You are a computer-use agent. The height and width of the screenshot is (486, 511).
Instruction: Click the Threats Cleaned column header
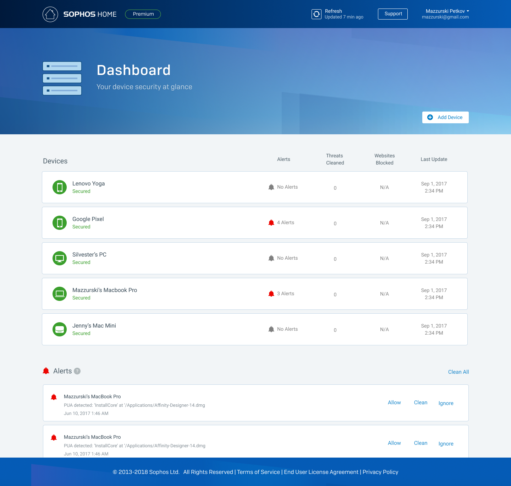point(335,159)
